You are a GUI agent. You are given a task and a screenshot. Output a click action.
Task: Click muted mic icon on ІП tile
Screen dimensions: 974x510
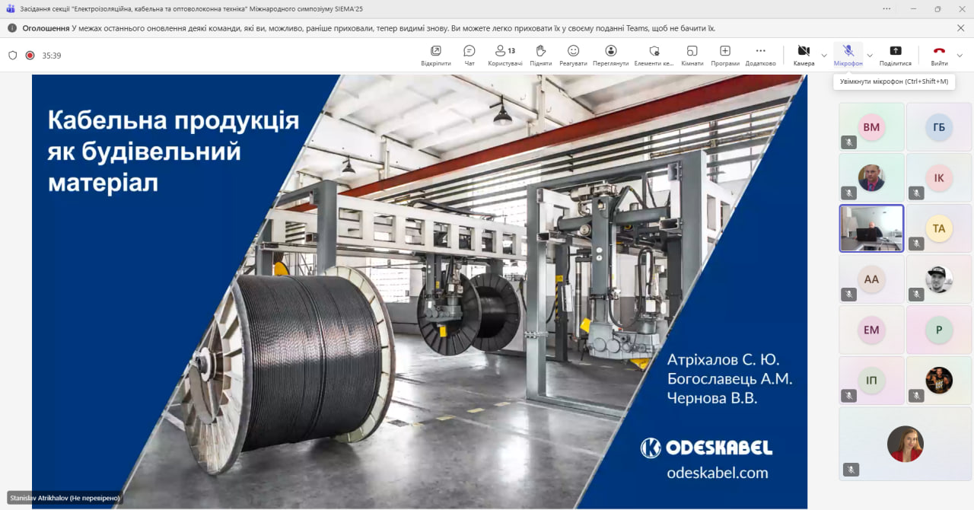coord(849,396)
